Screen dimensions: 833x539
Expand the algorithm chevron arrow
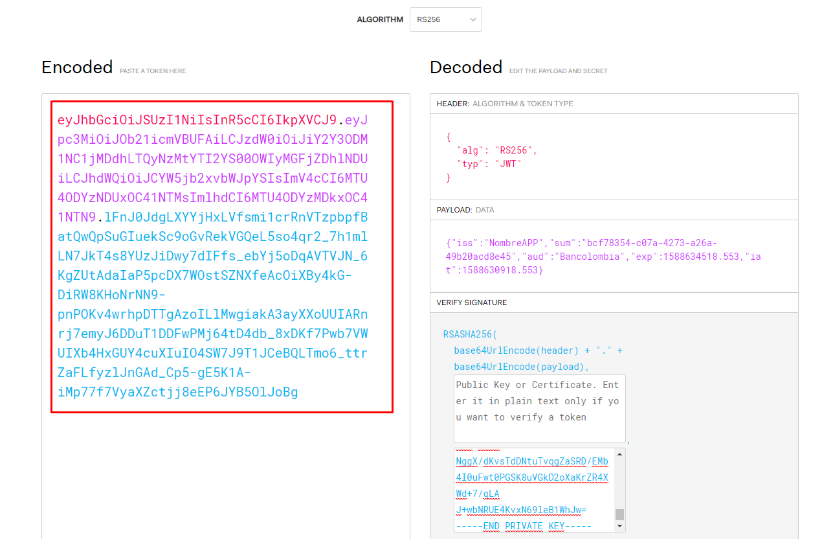pos(472,19)
